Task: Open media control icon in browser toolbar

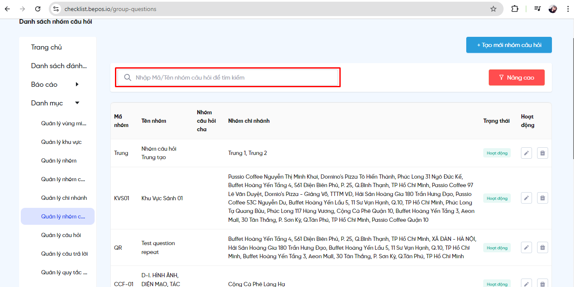Action: [x=538, y=9]
